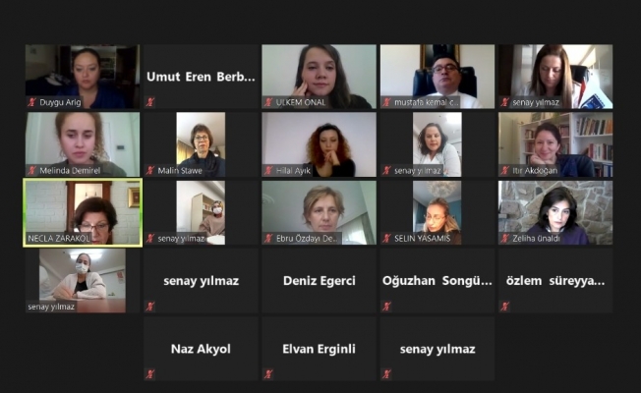The height and width of the screenshot is (393, 641).
Task: Click the Elvan Erginli name label
Action: coord(319,349)
